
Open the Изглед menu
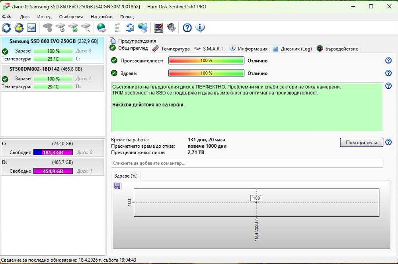click(44, 17)
